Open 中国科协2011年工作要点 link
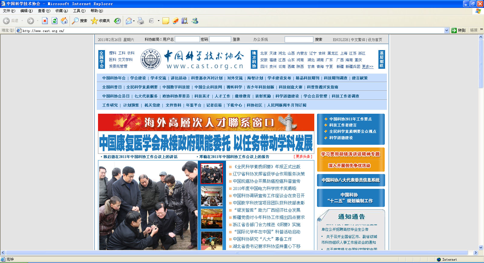Image resolution: width=484 pixels, height=263 pixels. click(x=351, y=119)
